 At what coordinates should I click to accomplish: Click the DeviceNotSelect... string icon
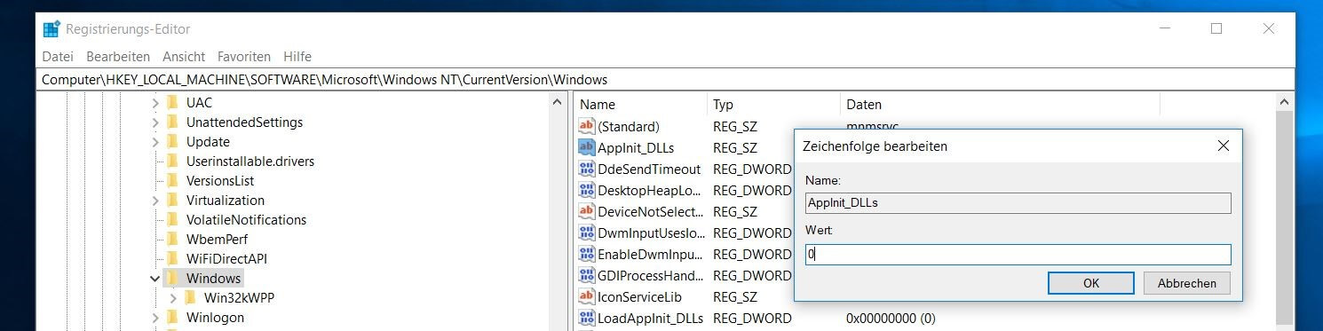coord(586,212)
